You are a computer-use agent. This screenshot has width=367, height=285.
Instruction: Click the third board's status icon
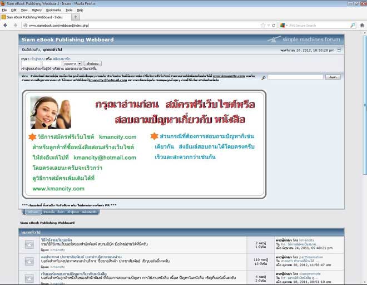click(29, 278)
